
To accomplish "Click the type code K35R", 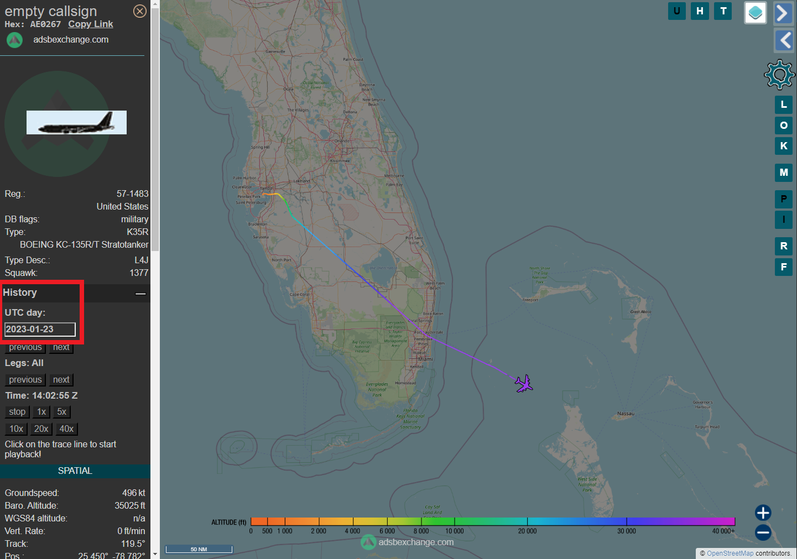I will coord(138,232).
